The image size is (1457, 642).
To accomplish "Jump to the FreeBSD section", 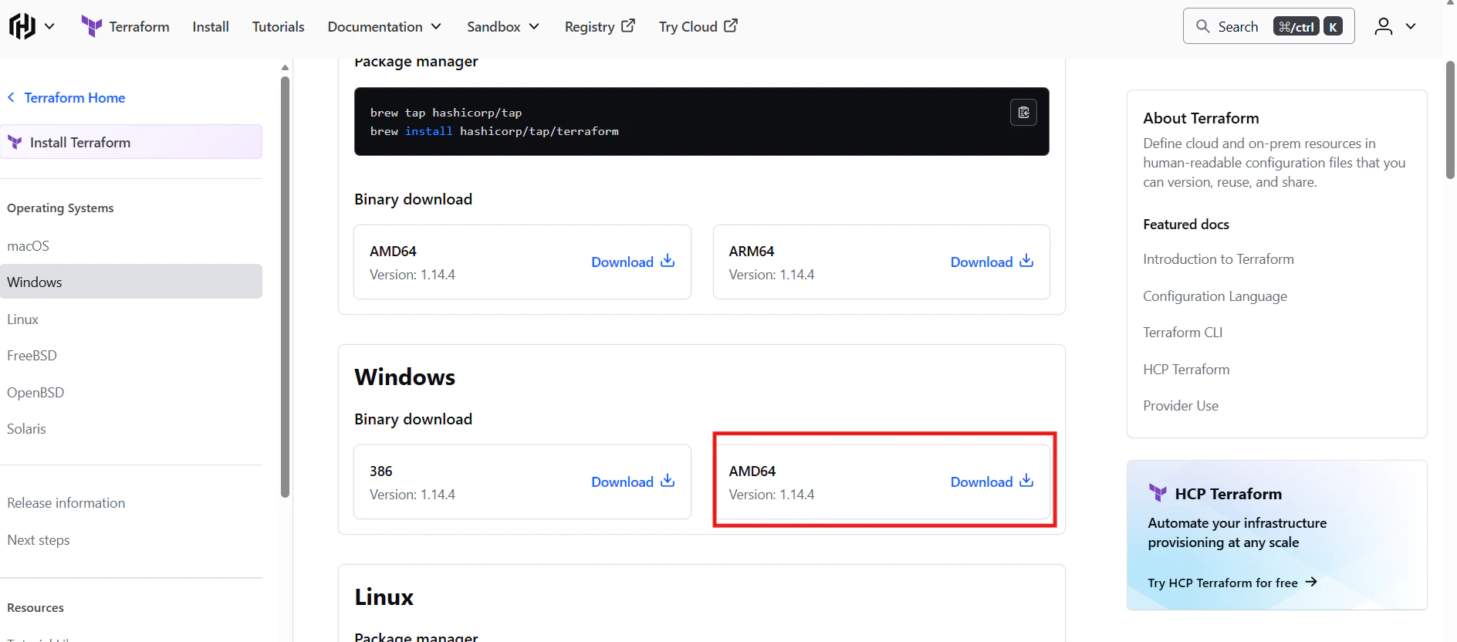I will [32, 356].
